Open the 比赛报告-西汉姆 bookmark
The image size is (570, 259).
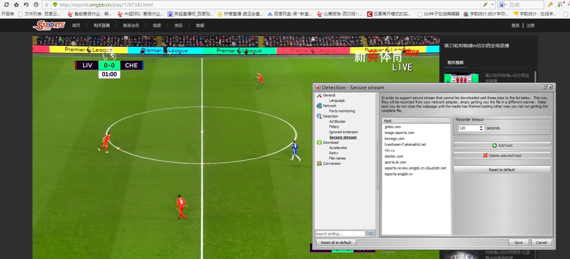click(x=340, y=14)
